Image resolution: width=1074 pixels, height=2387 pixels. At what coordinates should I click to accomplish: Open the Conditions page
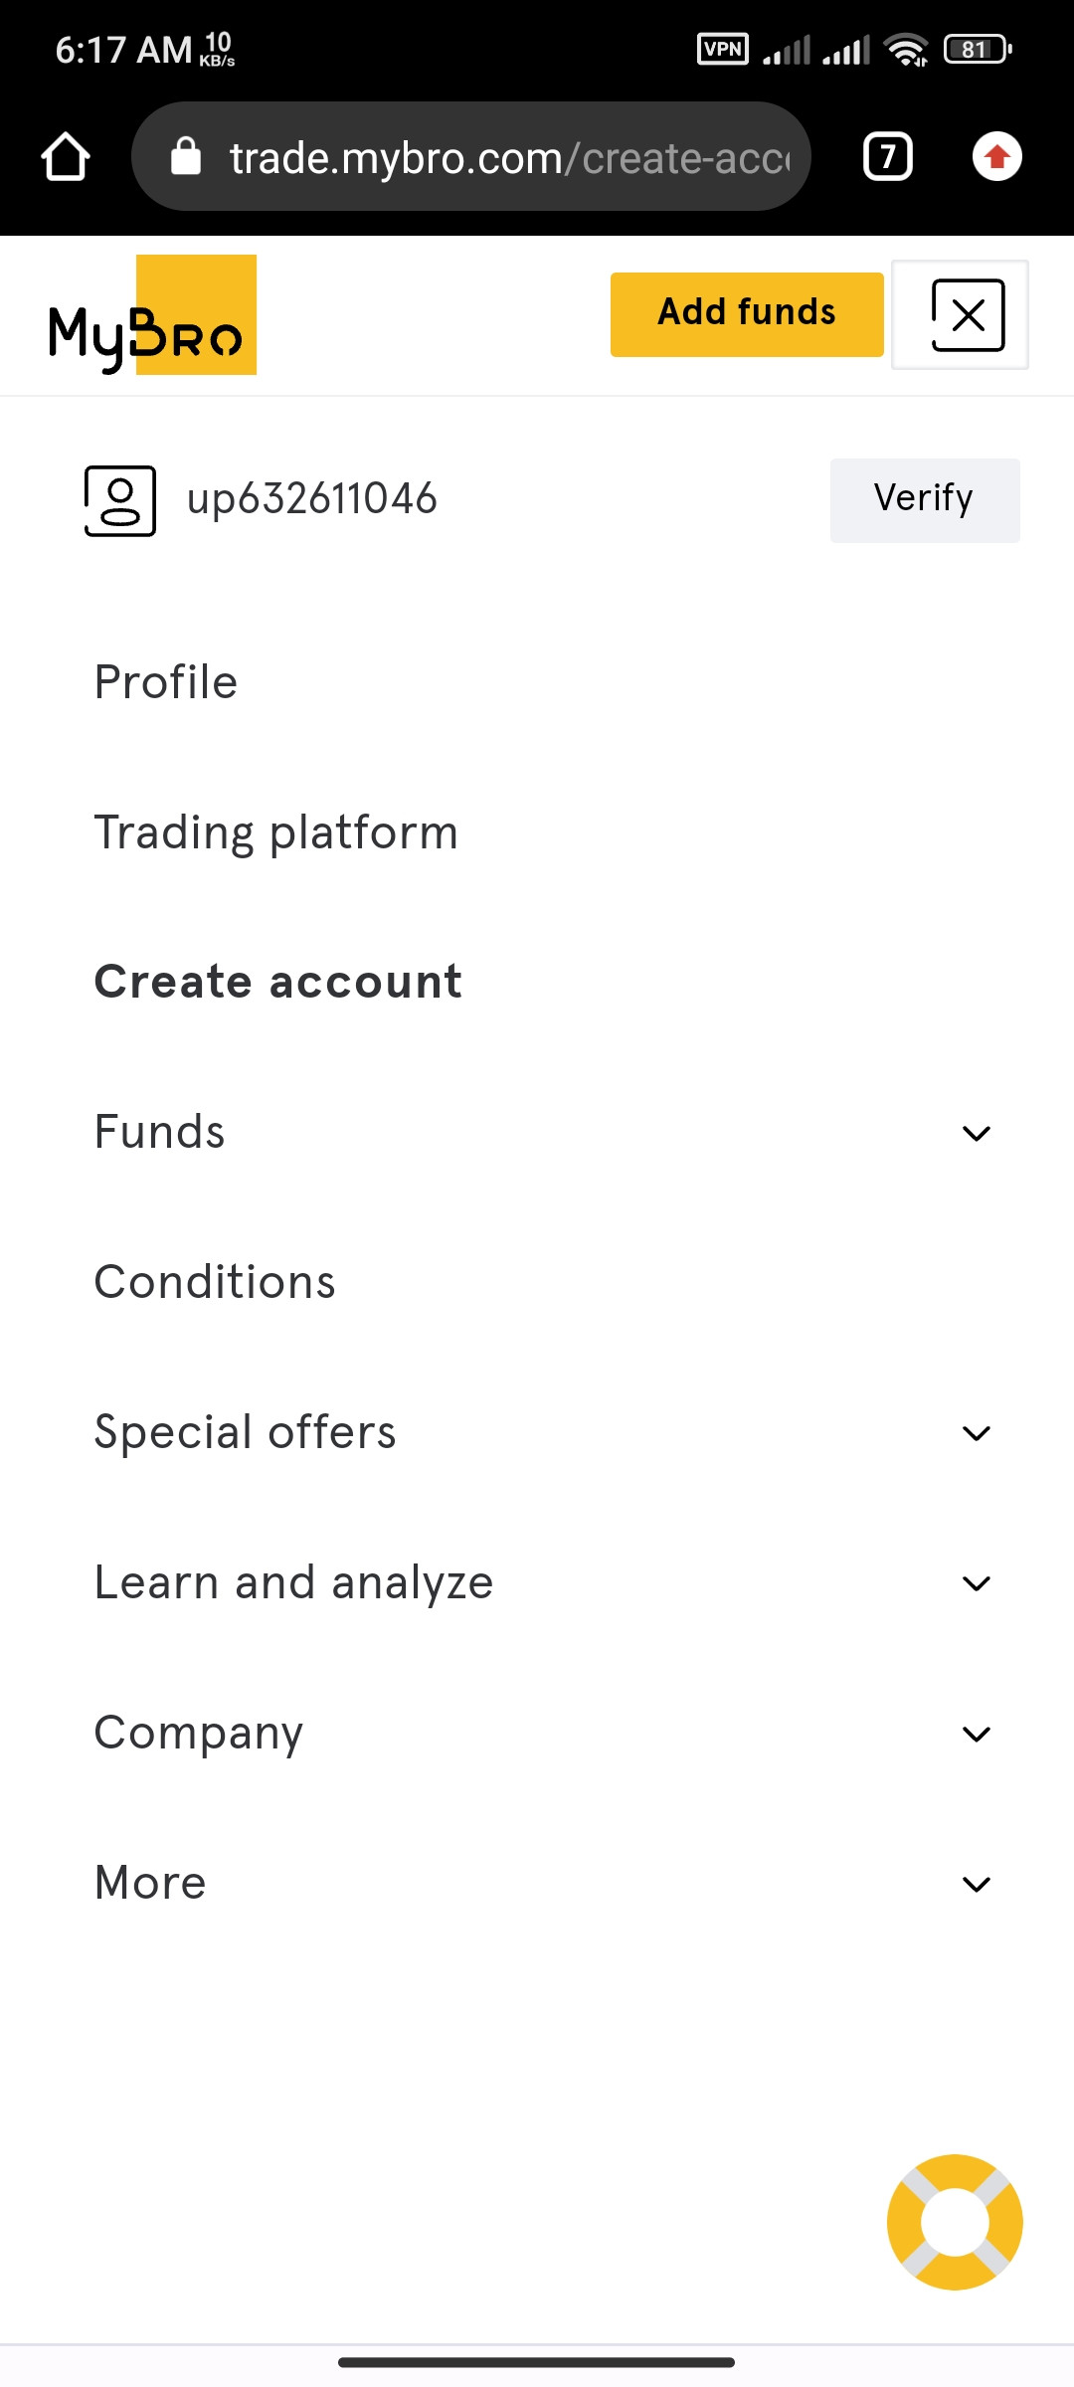(x=215, y=1282)
